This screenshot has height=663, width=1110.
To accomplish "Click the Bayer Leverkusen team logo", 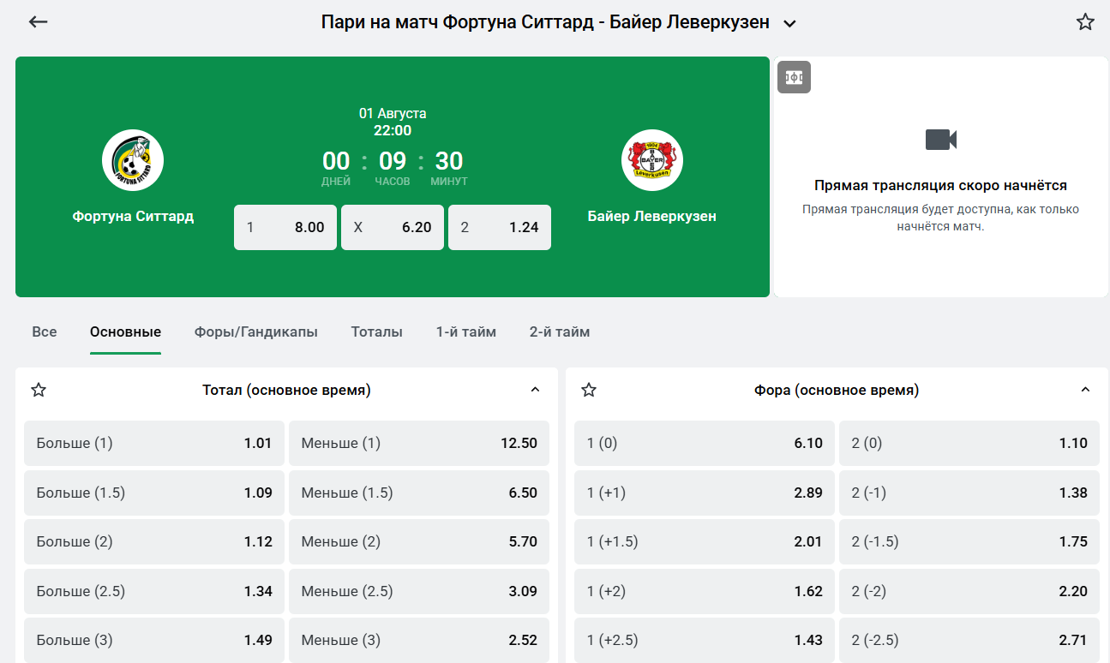I will 652,160.
